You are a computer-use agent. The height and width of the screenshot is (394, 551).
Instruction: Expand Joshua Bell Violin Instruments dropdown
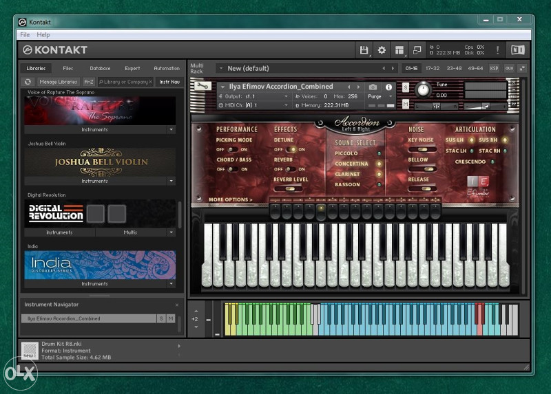(171, 181)
